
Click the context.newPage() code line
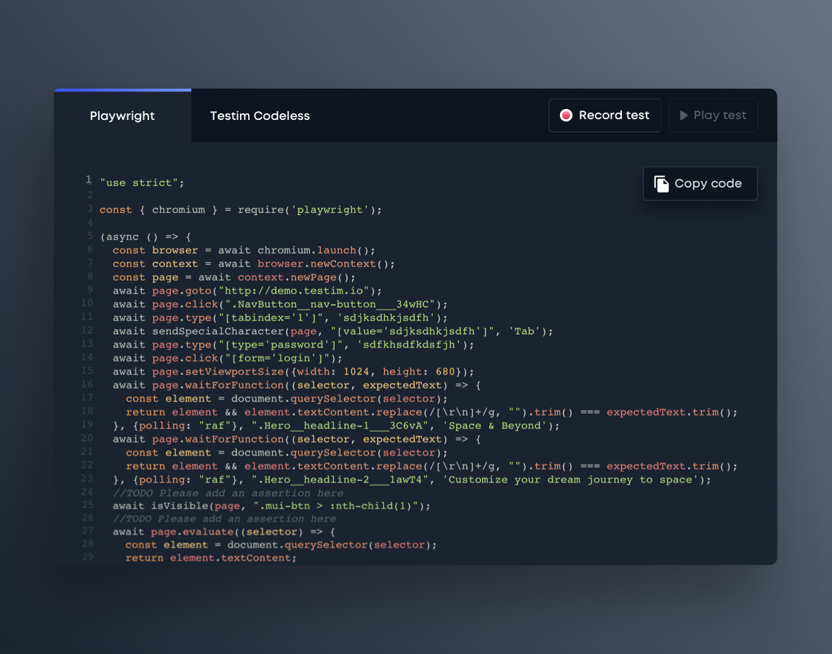[233, 277]
